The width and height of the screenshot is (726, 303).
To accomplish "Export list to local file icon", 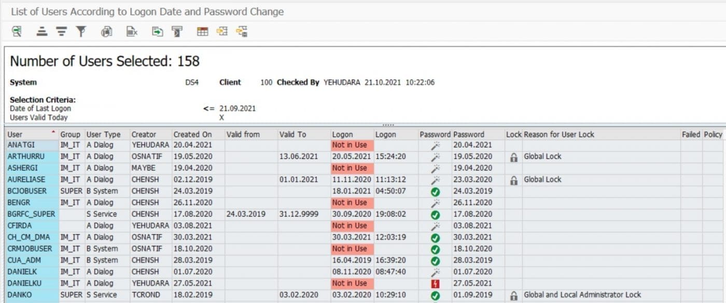I will (157, 32).
